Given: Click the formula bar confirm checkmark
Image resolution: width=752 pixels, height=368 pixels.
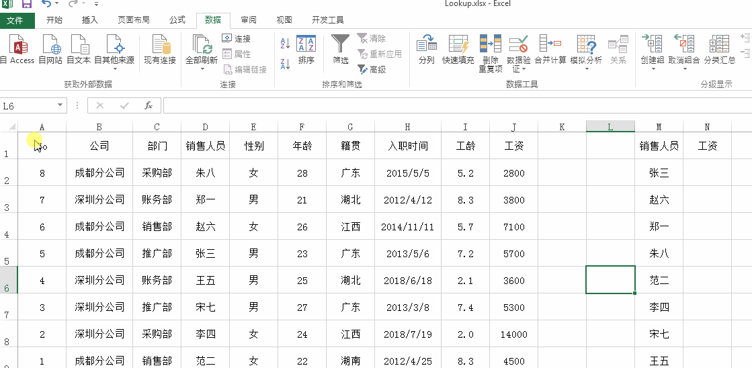Looking at the screenshot, I should coord(124,106).
